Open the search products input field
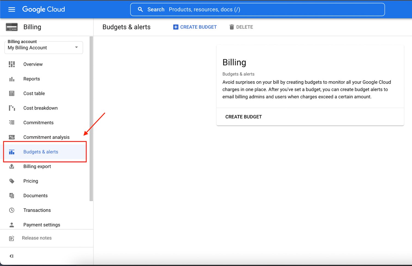 (x=257, y=9)
